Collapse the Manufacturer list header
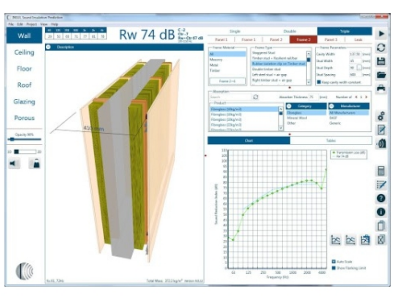Screen dimensions: 407x304 332,106
